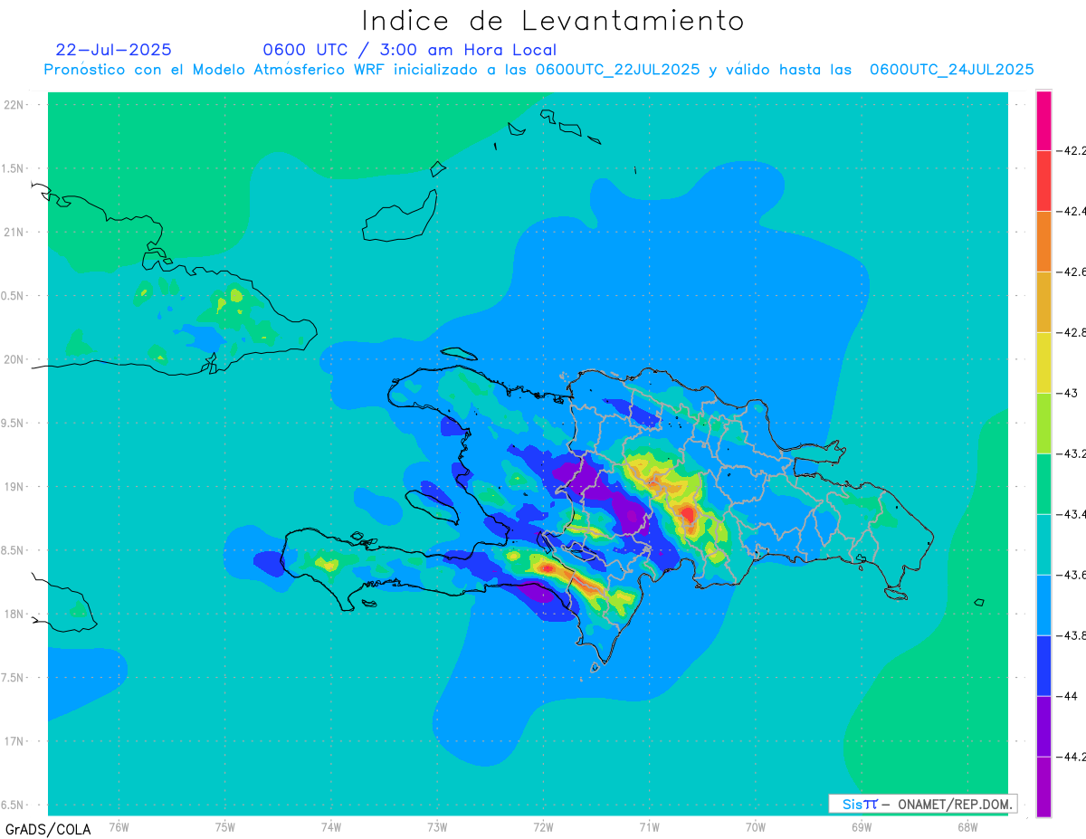
Task: Click the date text '22-Jul-2025'
Action: tap(113, 50)
